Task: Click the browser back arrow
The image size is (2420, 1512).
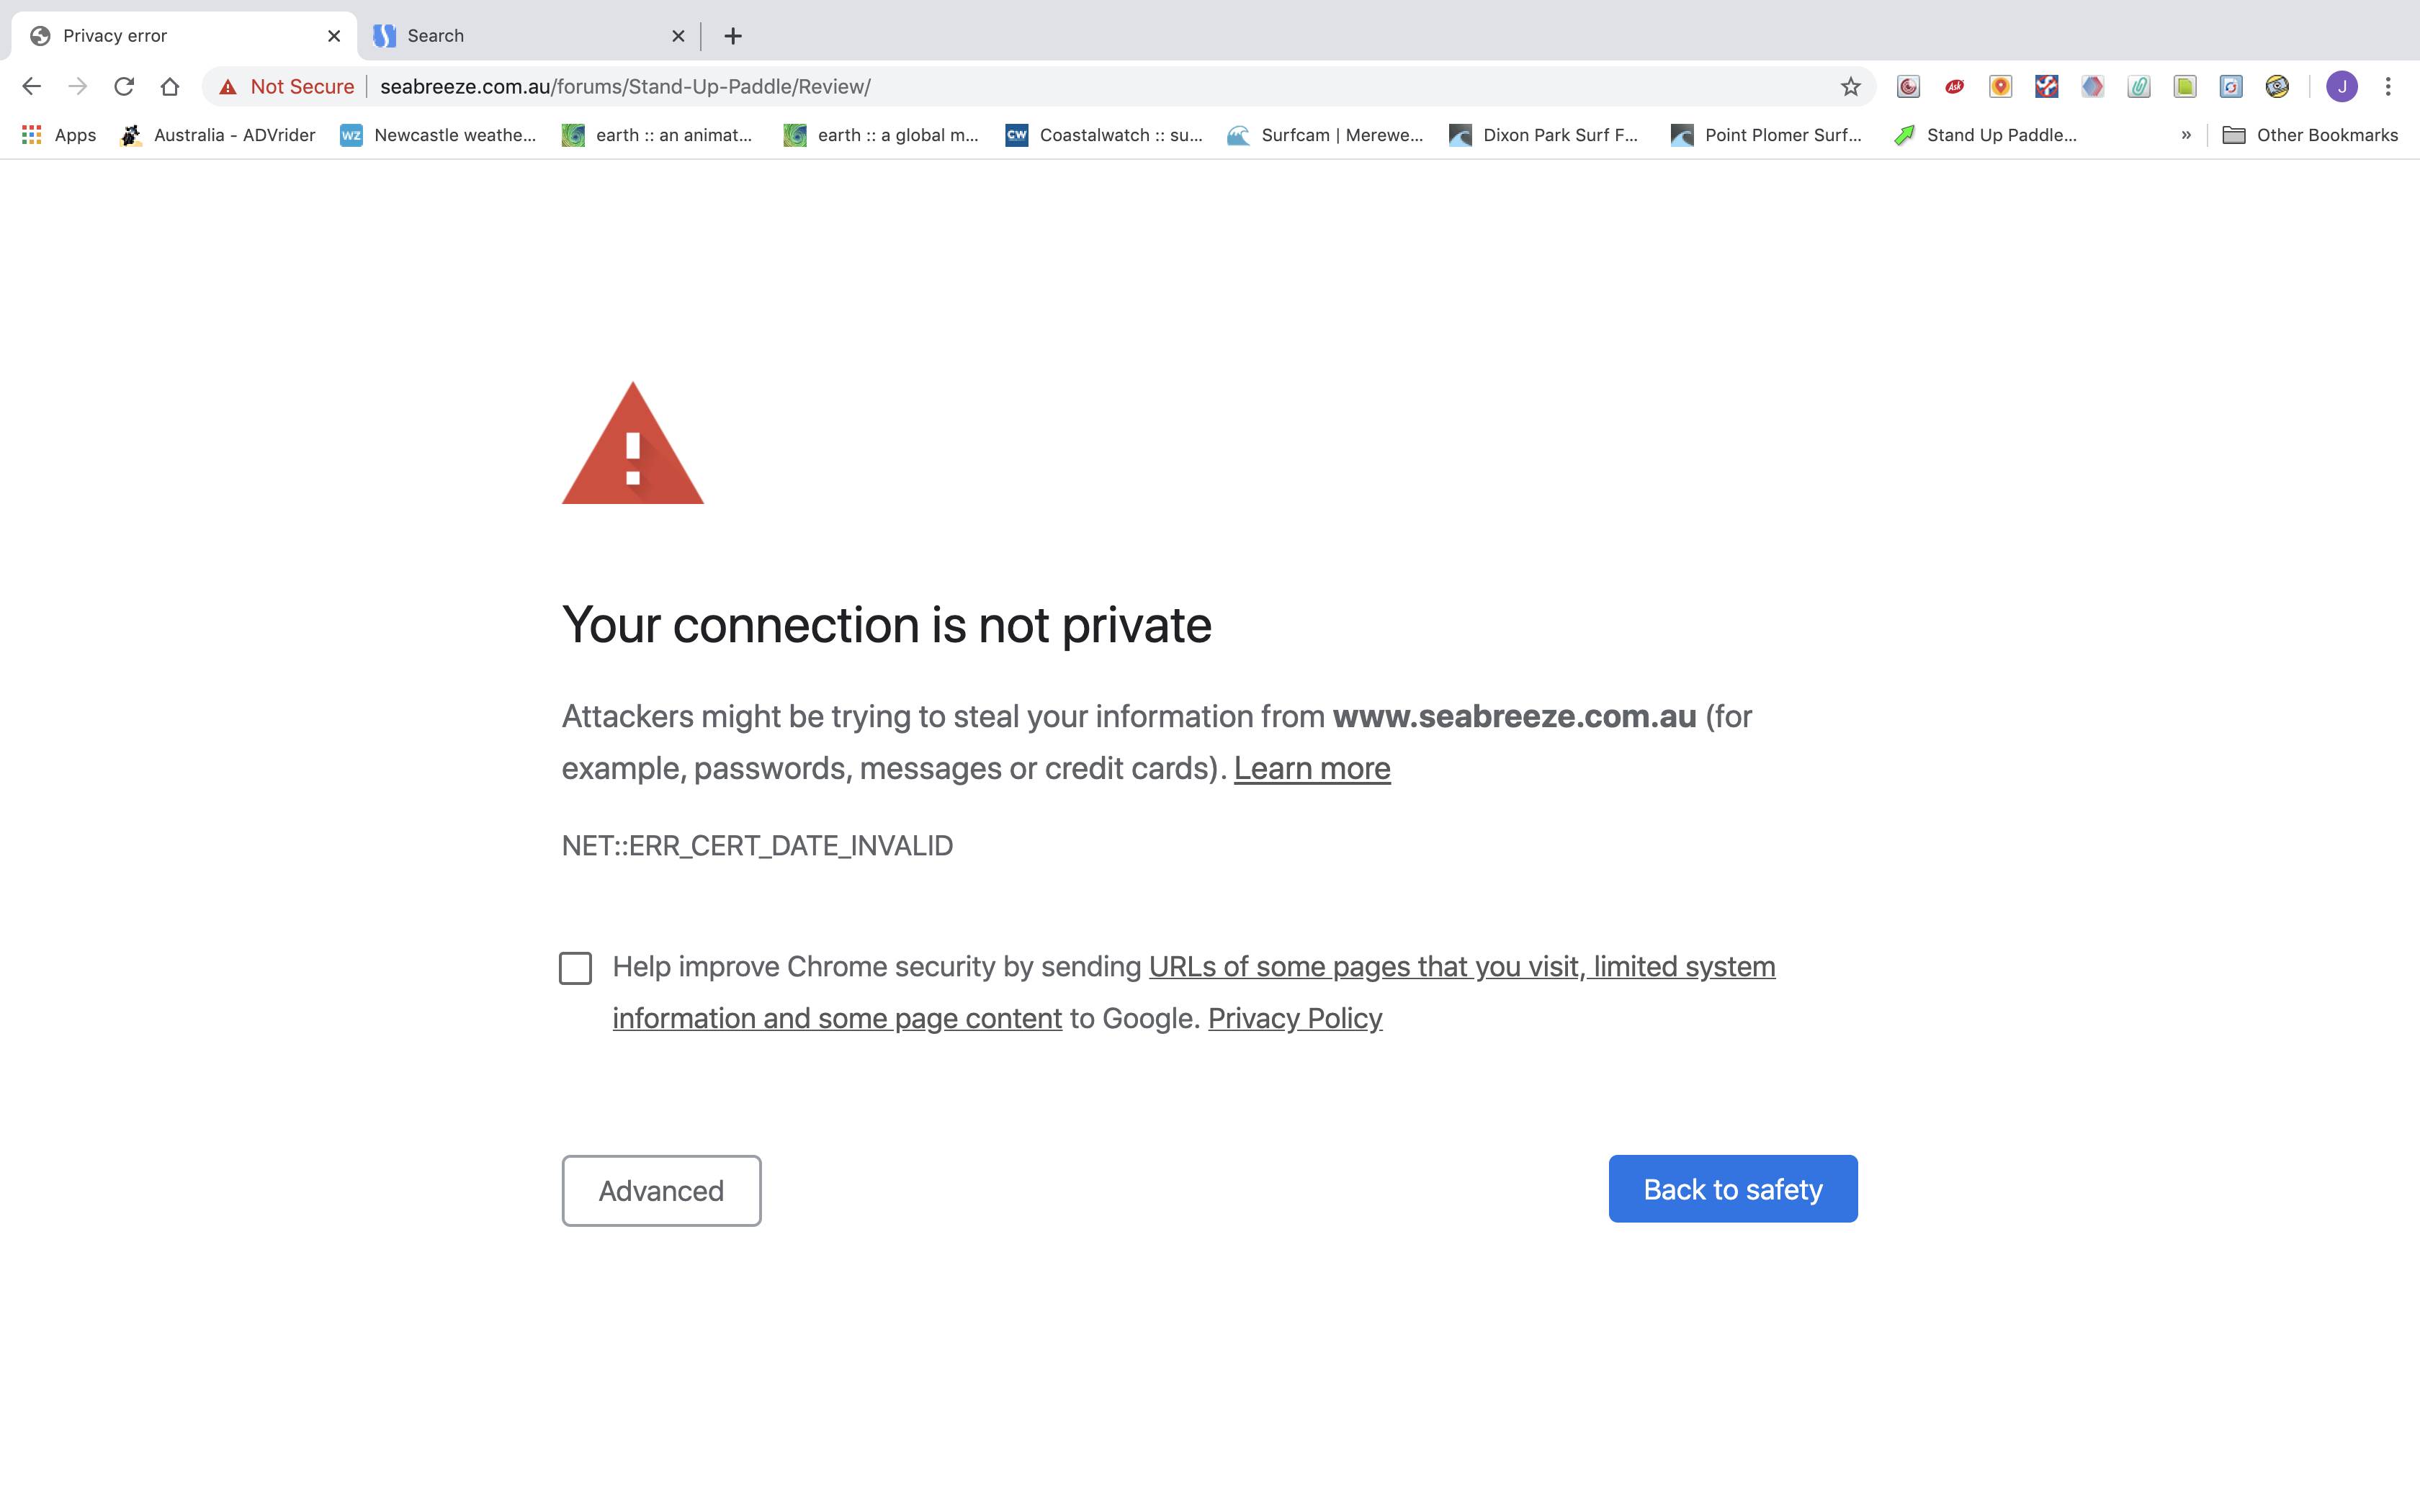Action: (32, 87)
